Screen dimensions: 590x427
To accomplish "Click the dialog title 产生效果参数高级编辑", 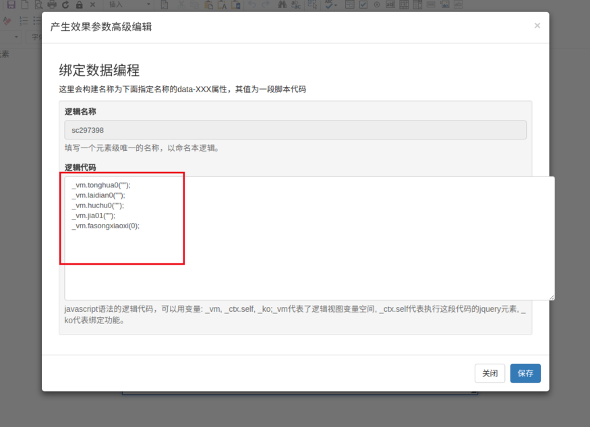I will point(101,27).
